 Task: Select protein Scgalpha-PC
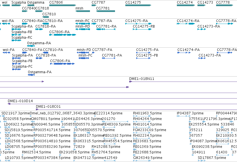coord(22,67)
